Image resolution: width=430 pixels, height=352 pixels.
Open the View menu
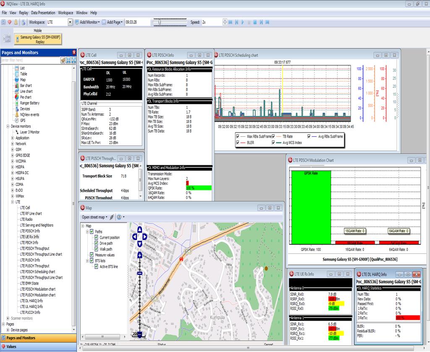tap(13, 13)
